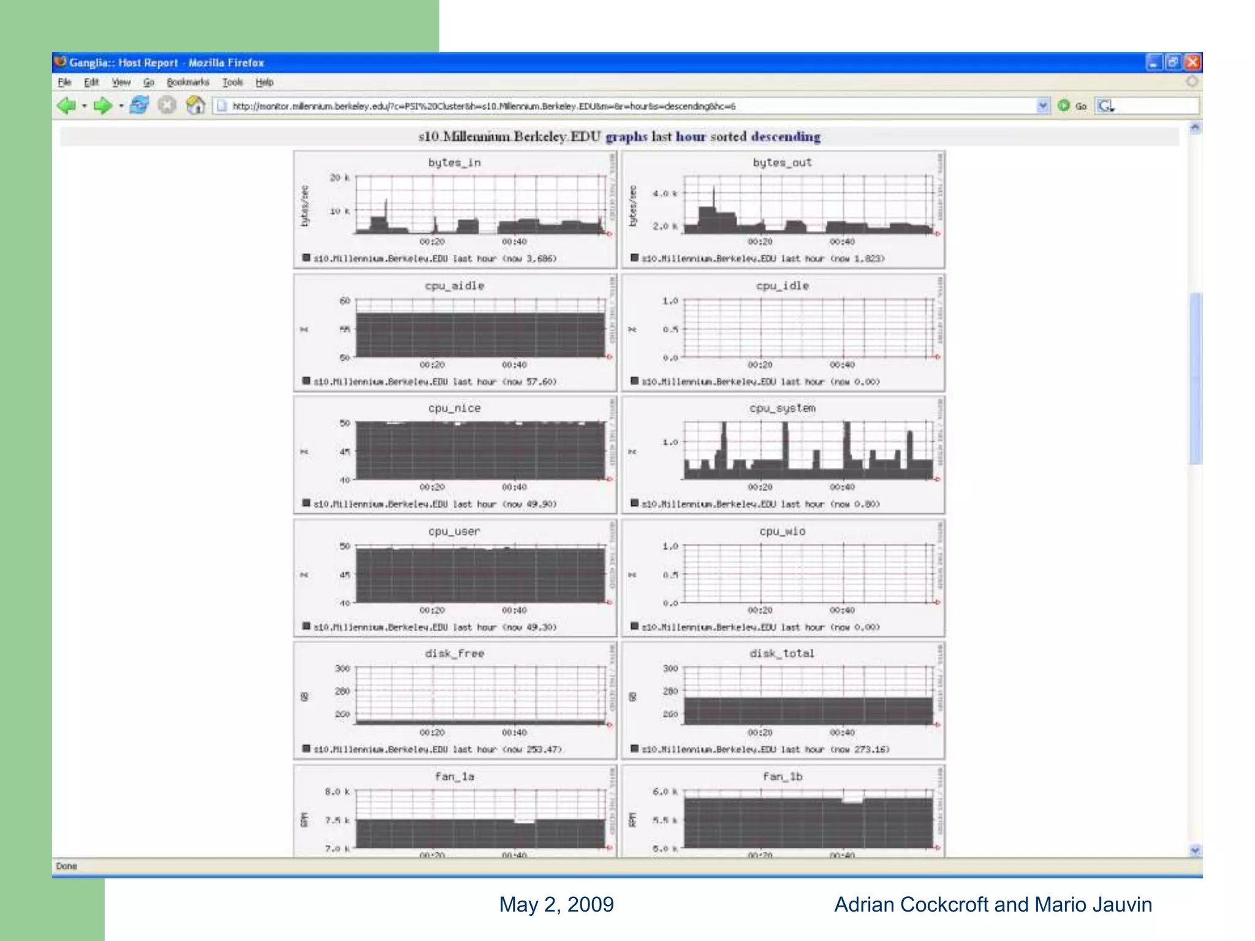Click the scrollbar down arrow
Viewport: 1255px width, 941px height.
[x=1195, y=850]
